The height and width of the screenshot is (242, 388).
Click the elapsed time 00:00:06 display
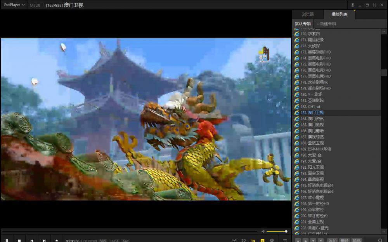pos(73,240)
